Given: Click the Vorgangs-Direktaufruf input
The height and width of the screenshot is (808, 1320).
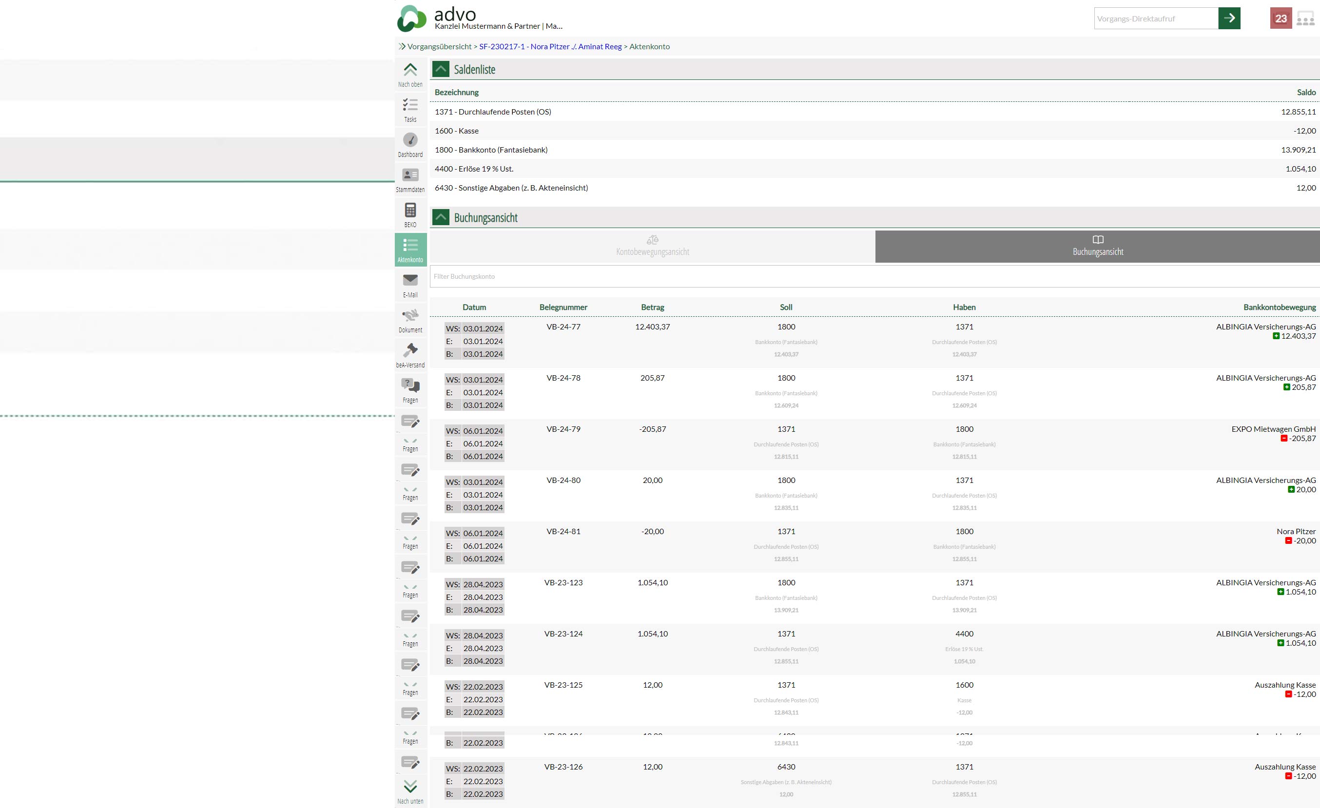Looking at the screenshot, I should 1156,18.
